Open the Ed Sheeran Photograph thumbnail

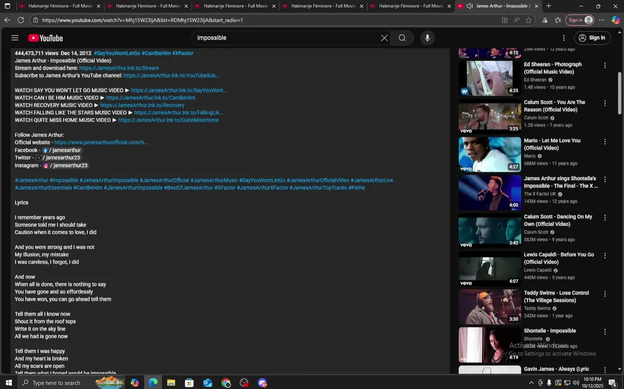[x=489, y=78]
